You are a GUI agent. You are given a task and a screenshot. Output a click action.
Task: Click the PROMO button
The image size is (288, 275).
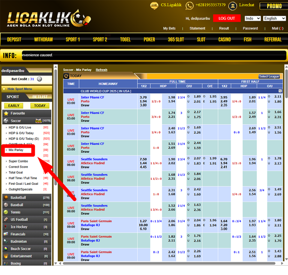[274, 6]
